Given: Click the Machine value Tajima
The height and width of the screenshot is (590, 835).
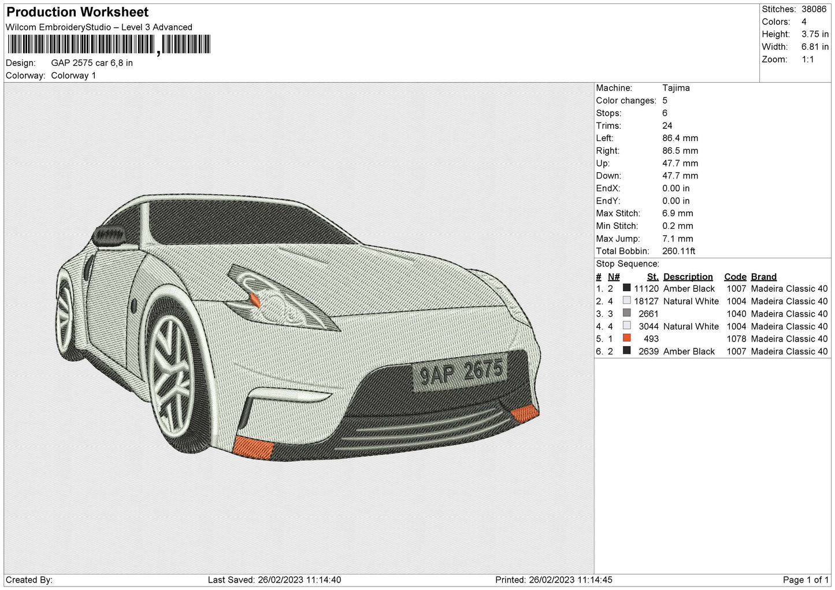Looking at the screenshot, I should coord(676,88).
